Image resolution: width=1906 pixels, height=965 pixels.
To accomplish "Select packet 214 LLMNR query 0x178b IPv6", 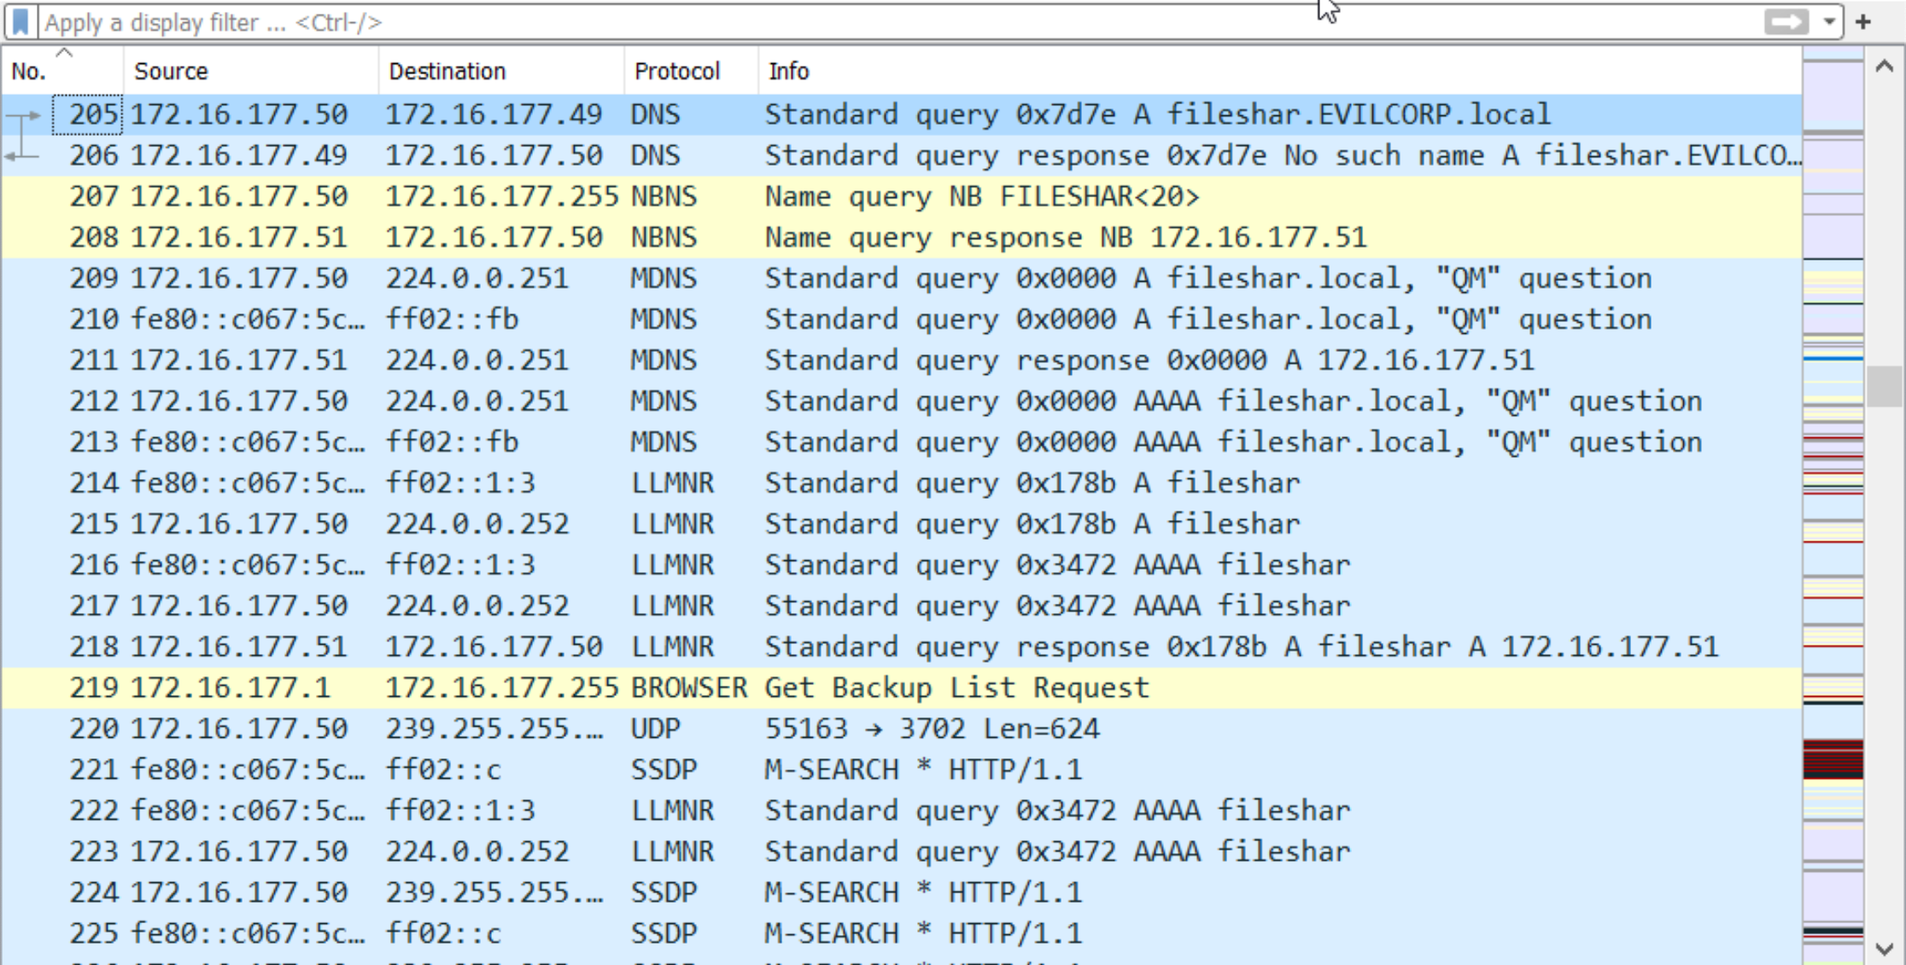I will click(902, 483).
